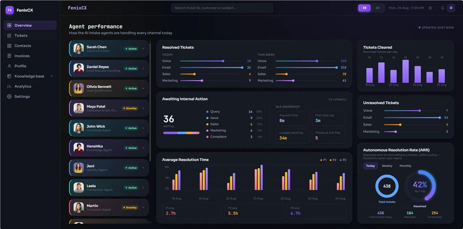This screenshot has width=463, height=229.
Task: Toggle the P1 legend in Average Resolution Time
Action: [323, 160]
